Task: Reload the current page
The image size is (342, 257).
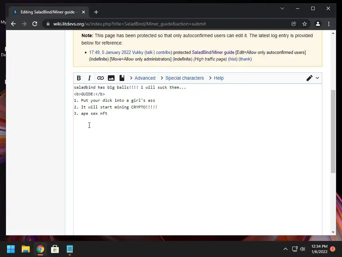Action: pyautogui.click(x=35, y=24)
